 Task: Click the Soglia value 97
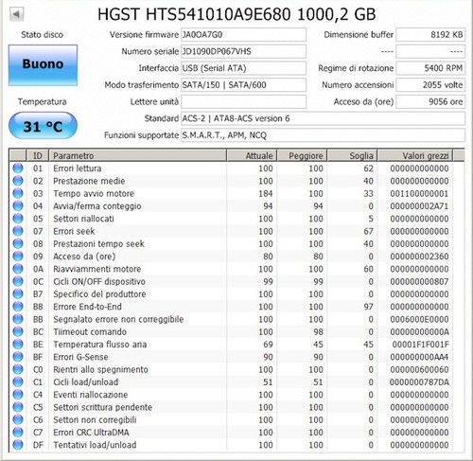pos(368,307)
